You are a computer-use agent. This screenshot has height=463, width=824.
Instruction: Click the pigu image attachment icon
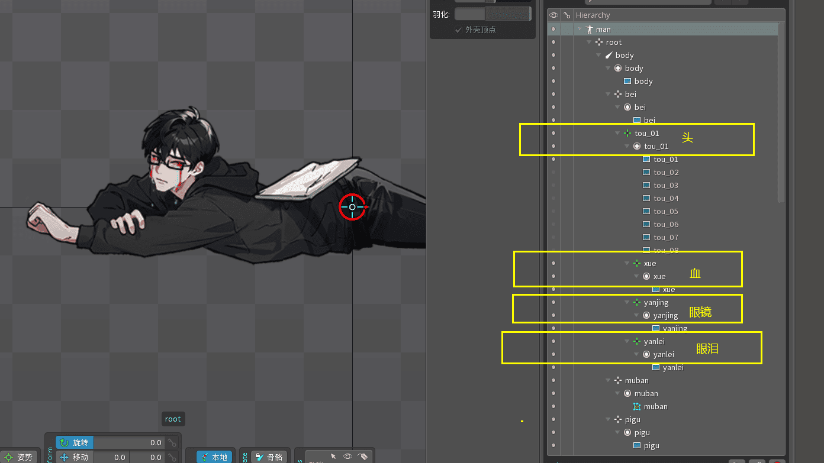tap(637, 445)
